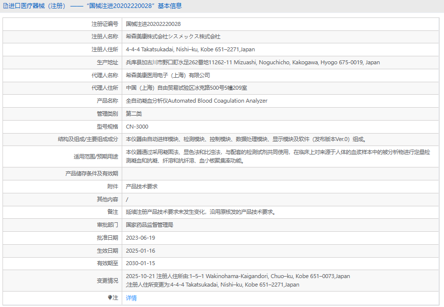Click the 产品储存条件及有效期 label

(x=92, y=173)
